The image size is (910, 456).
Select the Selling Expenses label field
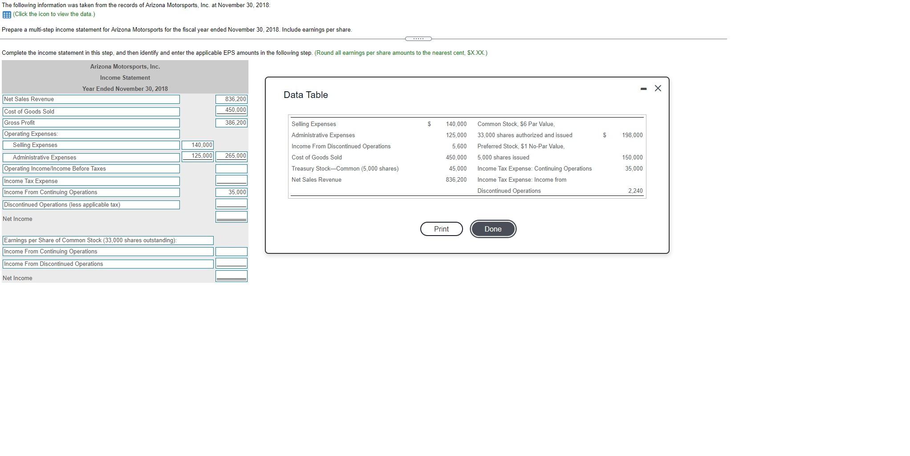click(91, 145)
